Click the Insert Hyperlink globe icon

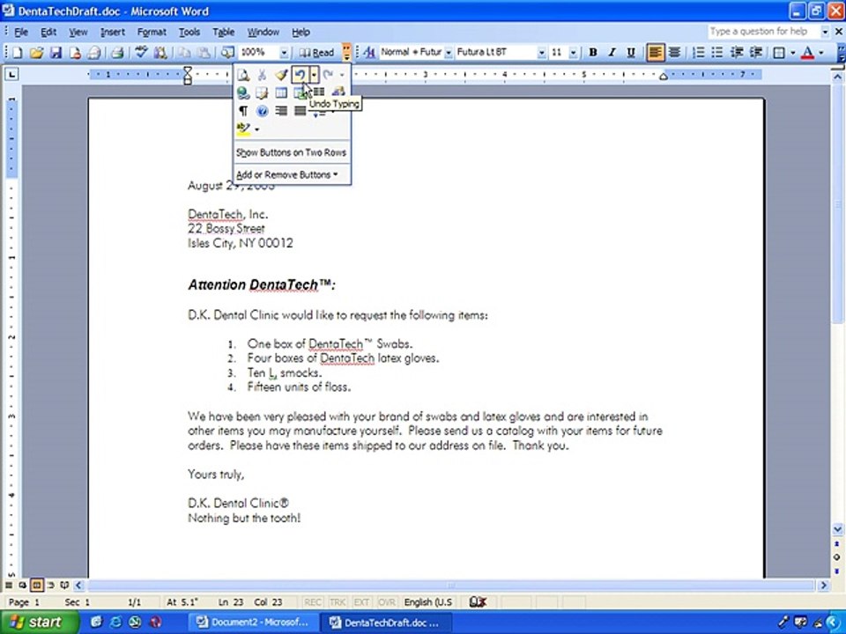[x=243, y=93]
